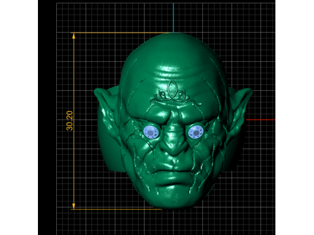
Task: Select the right blue gemstone eye
Action: point(196,132)
